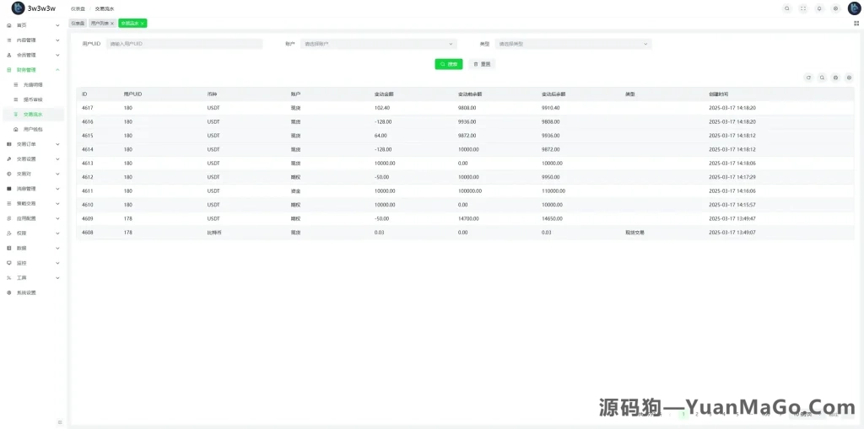Collapse sidebar using bottom-left menu icon
This screenshot has width=864, height=429.
[60, 422]
